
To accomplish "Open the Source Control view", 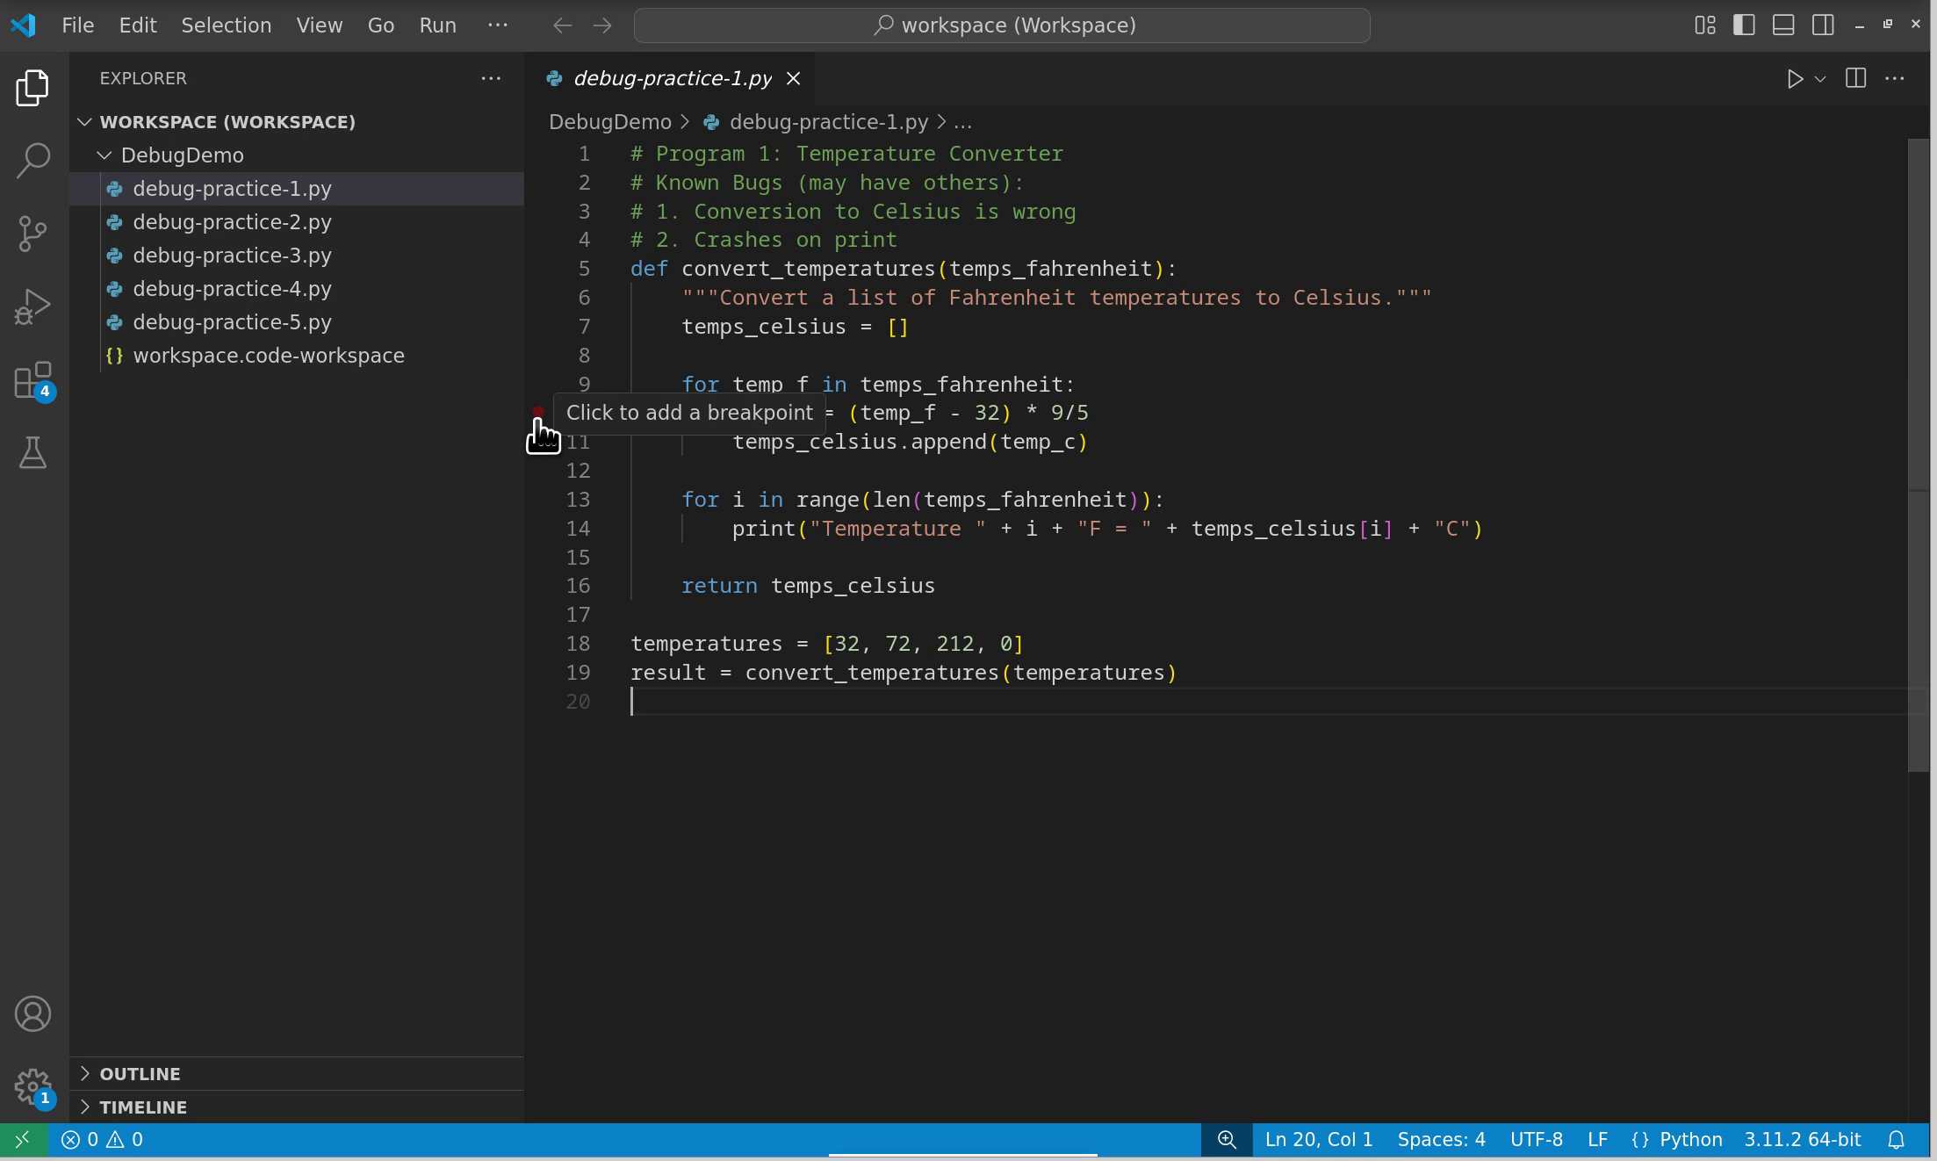I will [33, 234].
